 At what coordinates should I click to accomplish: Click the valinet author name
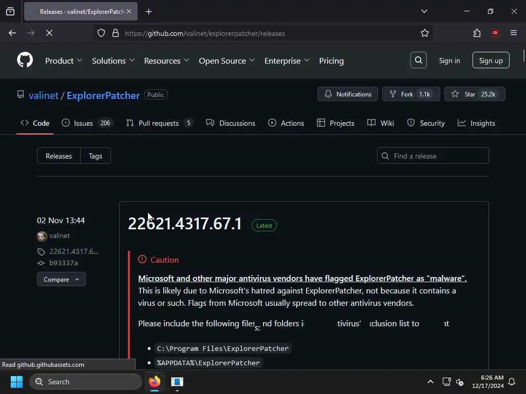point(60,235)
